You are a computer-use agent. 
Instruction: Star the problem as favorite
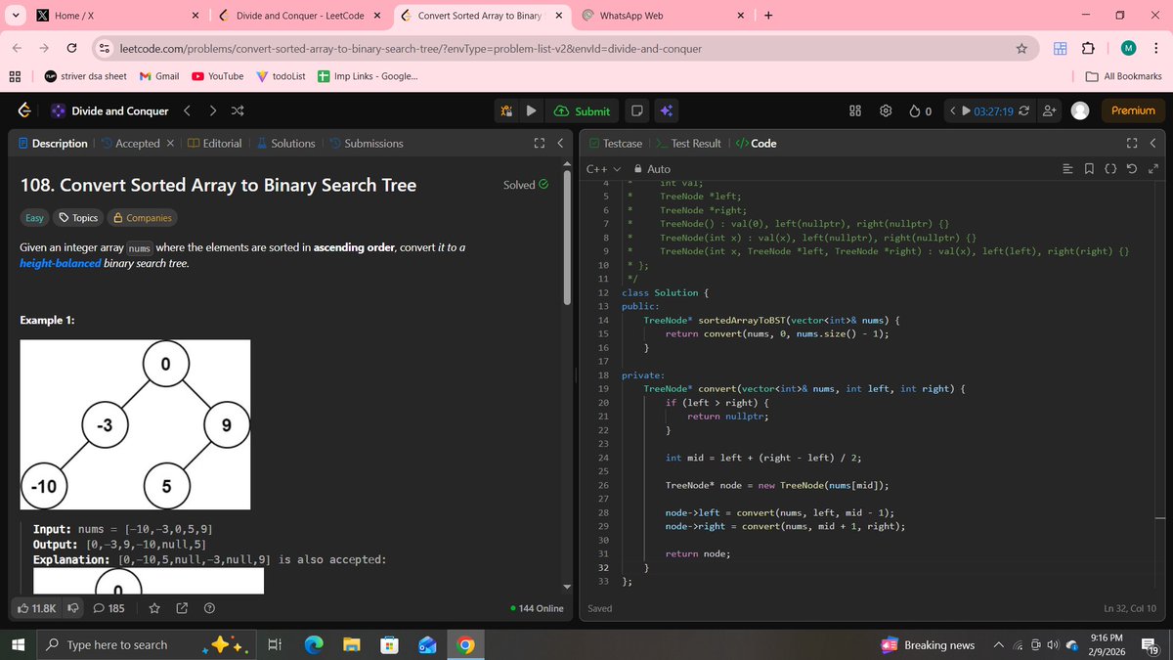pos(153,608)
